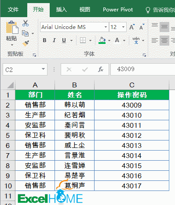Screen dimensions: 175x205
Task: Click the formula bar showing 43009
Action: coord(142,69)
